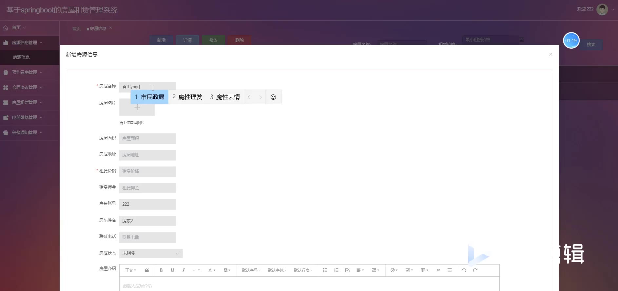618x291 pixels.
Task: Open the text alignment dropdown
Action: coord(360,270)
